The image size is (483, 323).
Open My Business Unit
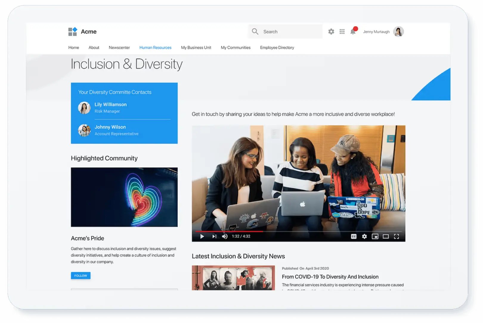196,48
